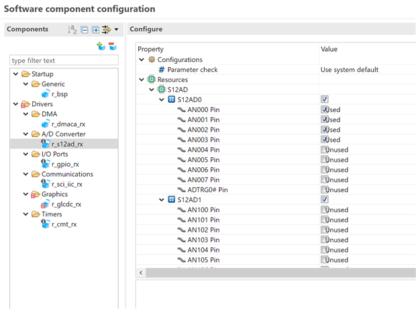This screenshot has width=416, height=309.
Task: Click the expand all icon
Action: point(95,30)
